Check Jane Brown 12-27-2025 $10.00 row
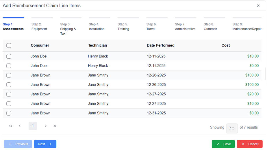The width and height of the screenshot is (267, 152). coord(9,104)
